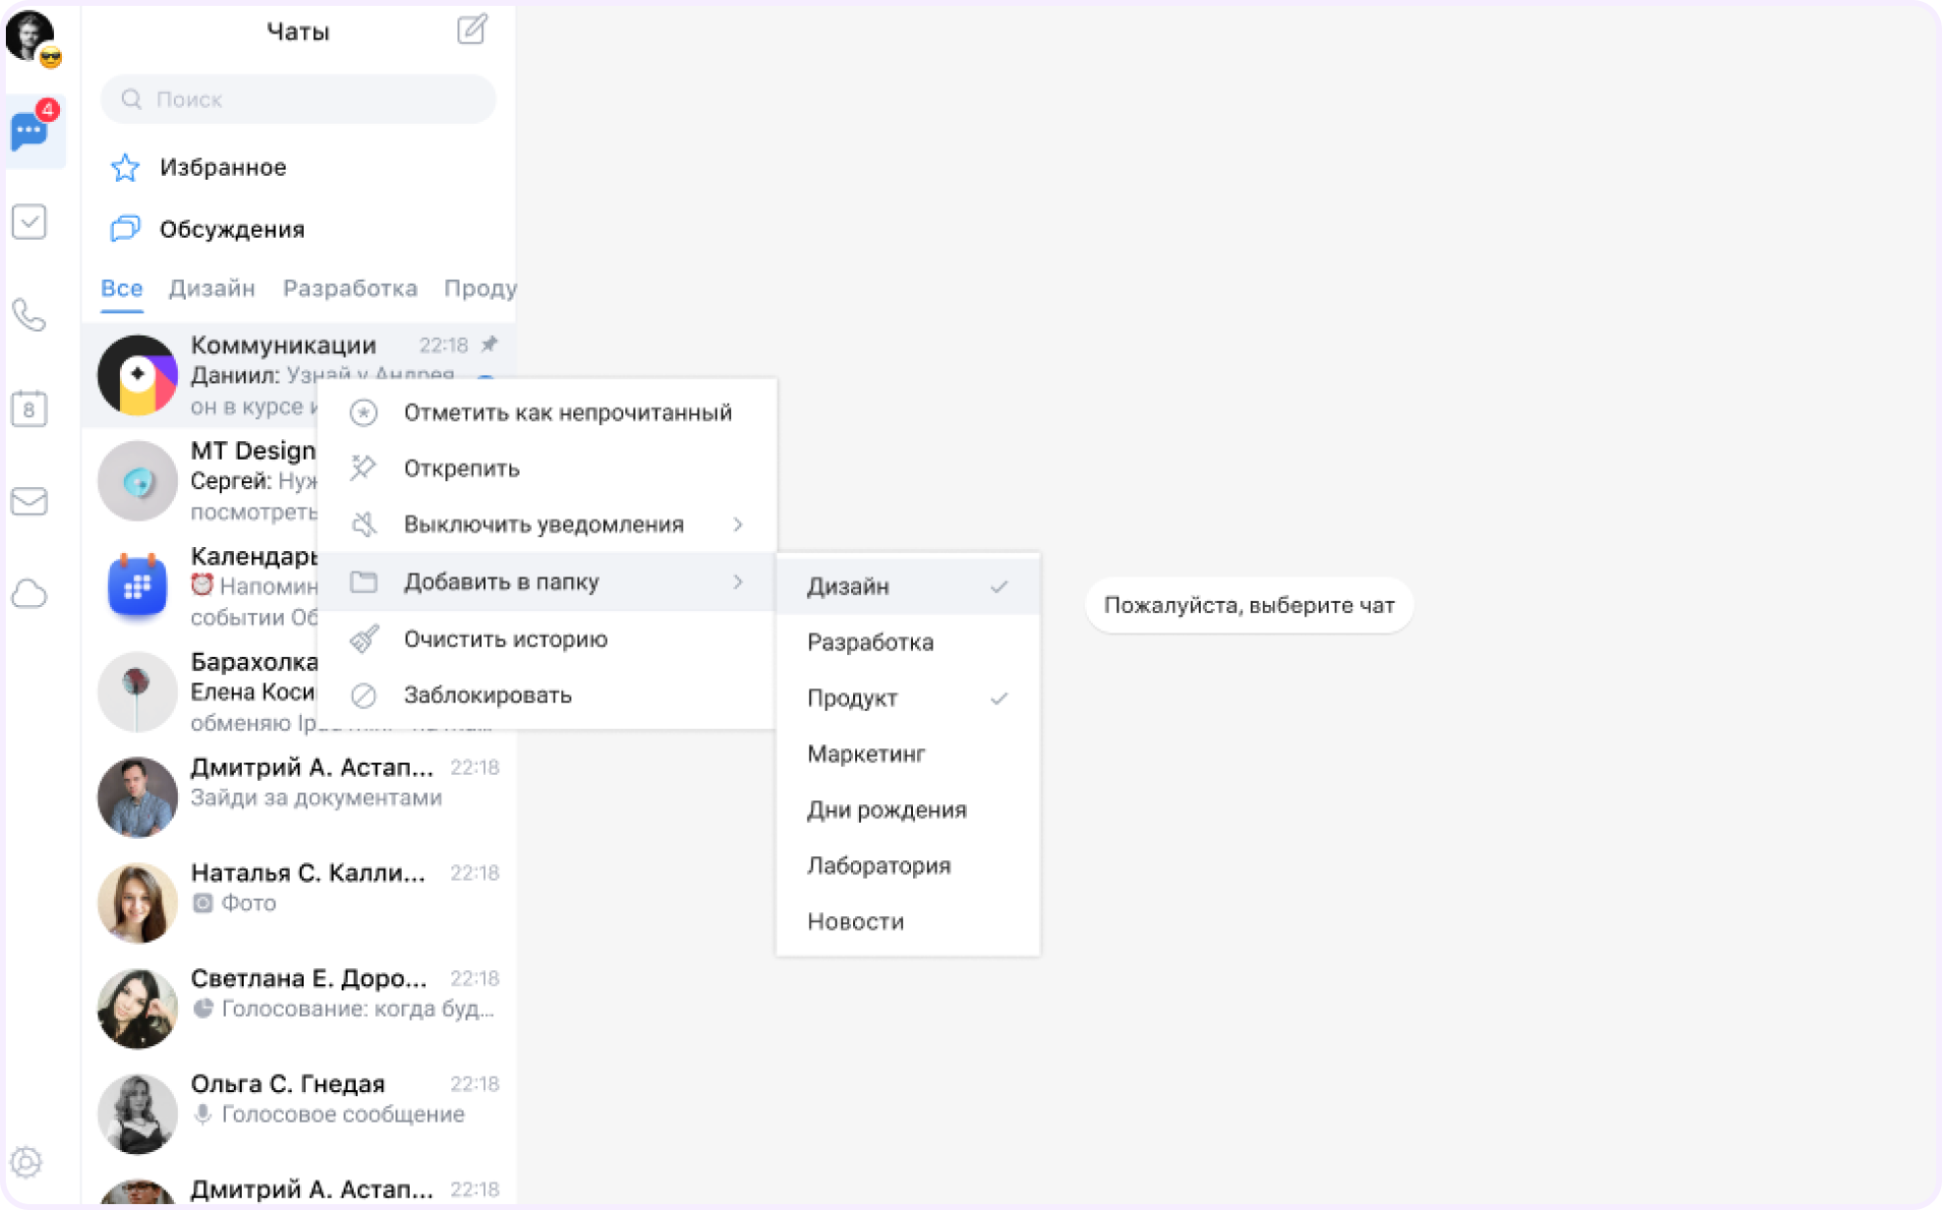Screen dimensions: 1942x1210
Task: Check the Маркетинг folder in submenu
Action: (908, 754)
